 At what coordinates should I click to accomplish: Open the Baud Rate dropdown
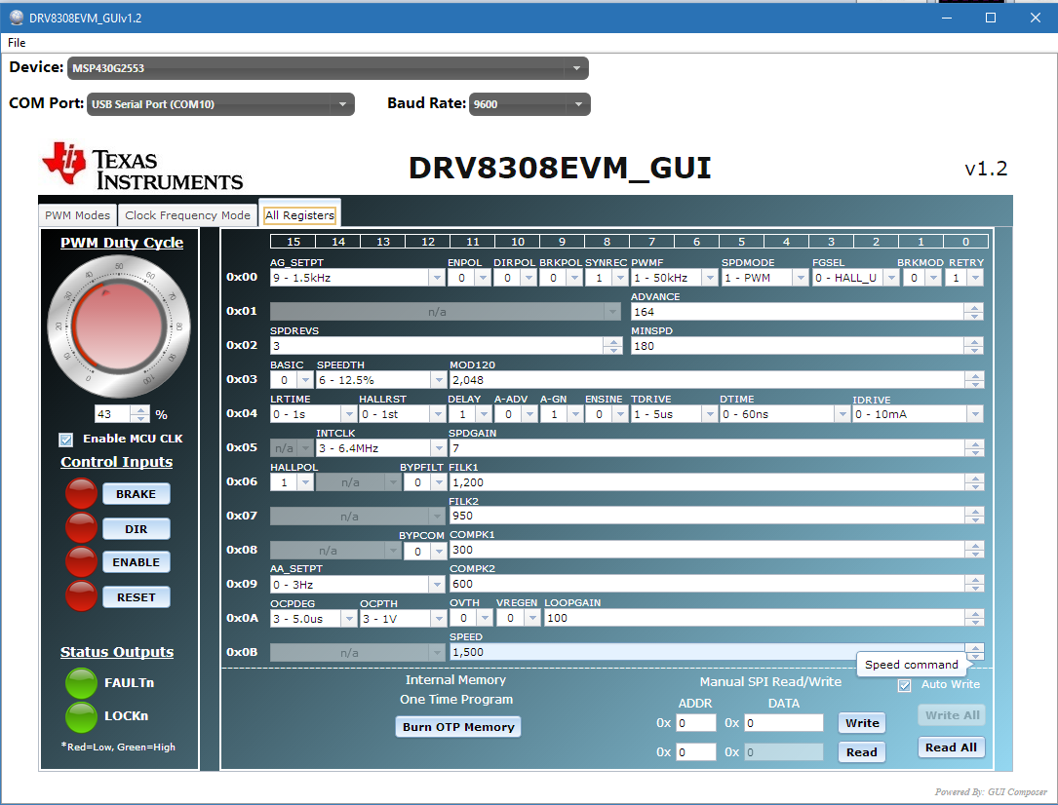click(529, 104)
